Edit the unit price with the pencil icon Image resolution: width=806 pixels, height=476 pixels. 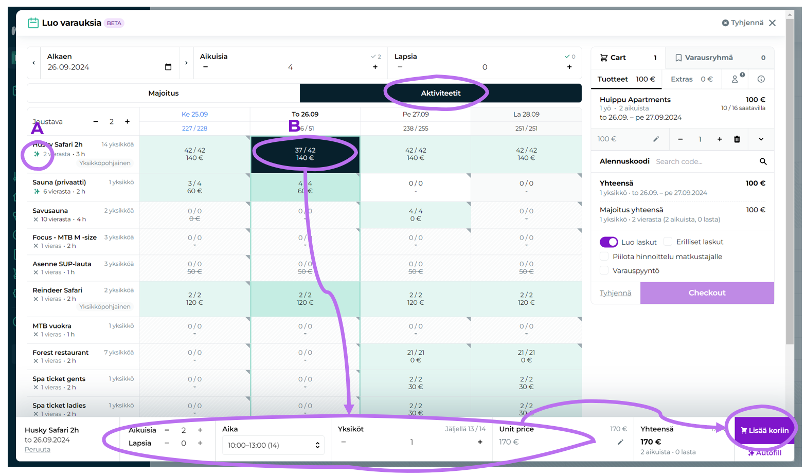click(x=620, y=442)
